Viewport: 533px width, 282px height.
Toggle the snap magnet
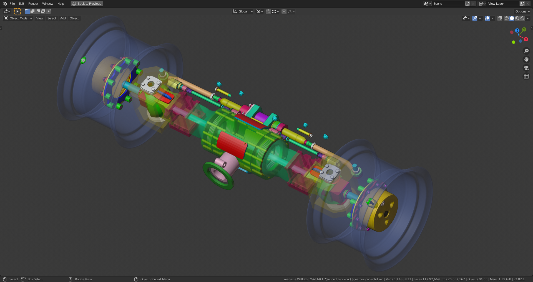268,11
